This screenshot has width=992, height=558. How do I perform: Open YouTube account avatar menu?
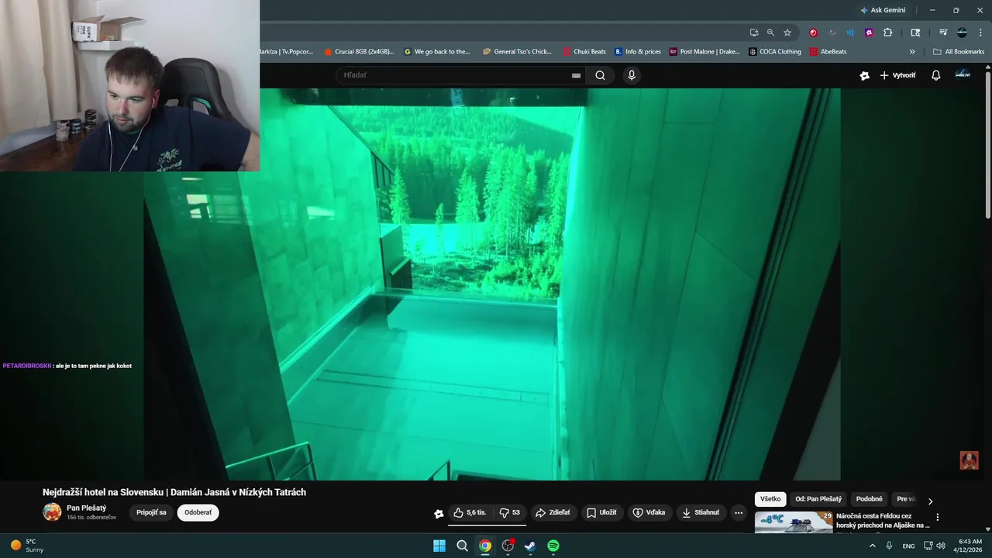click(963, 74)
